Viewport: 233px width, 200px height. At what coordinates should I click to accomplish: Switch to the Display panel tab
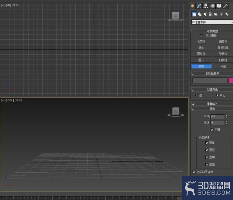(219, 6)
